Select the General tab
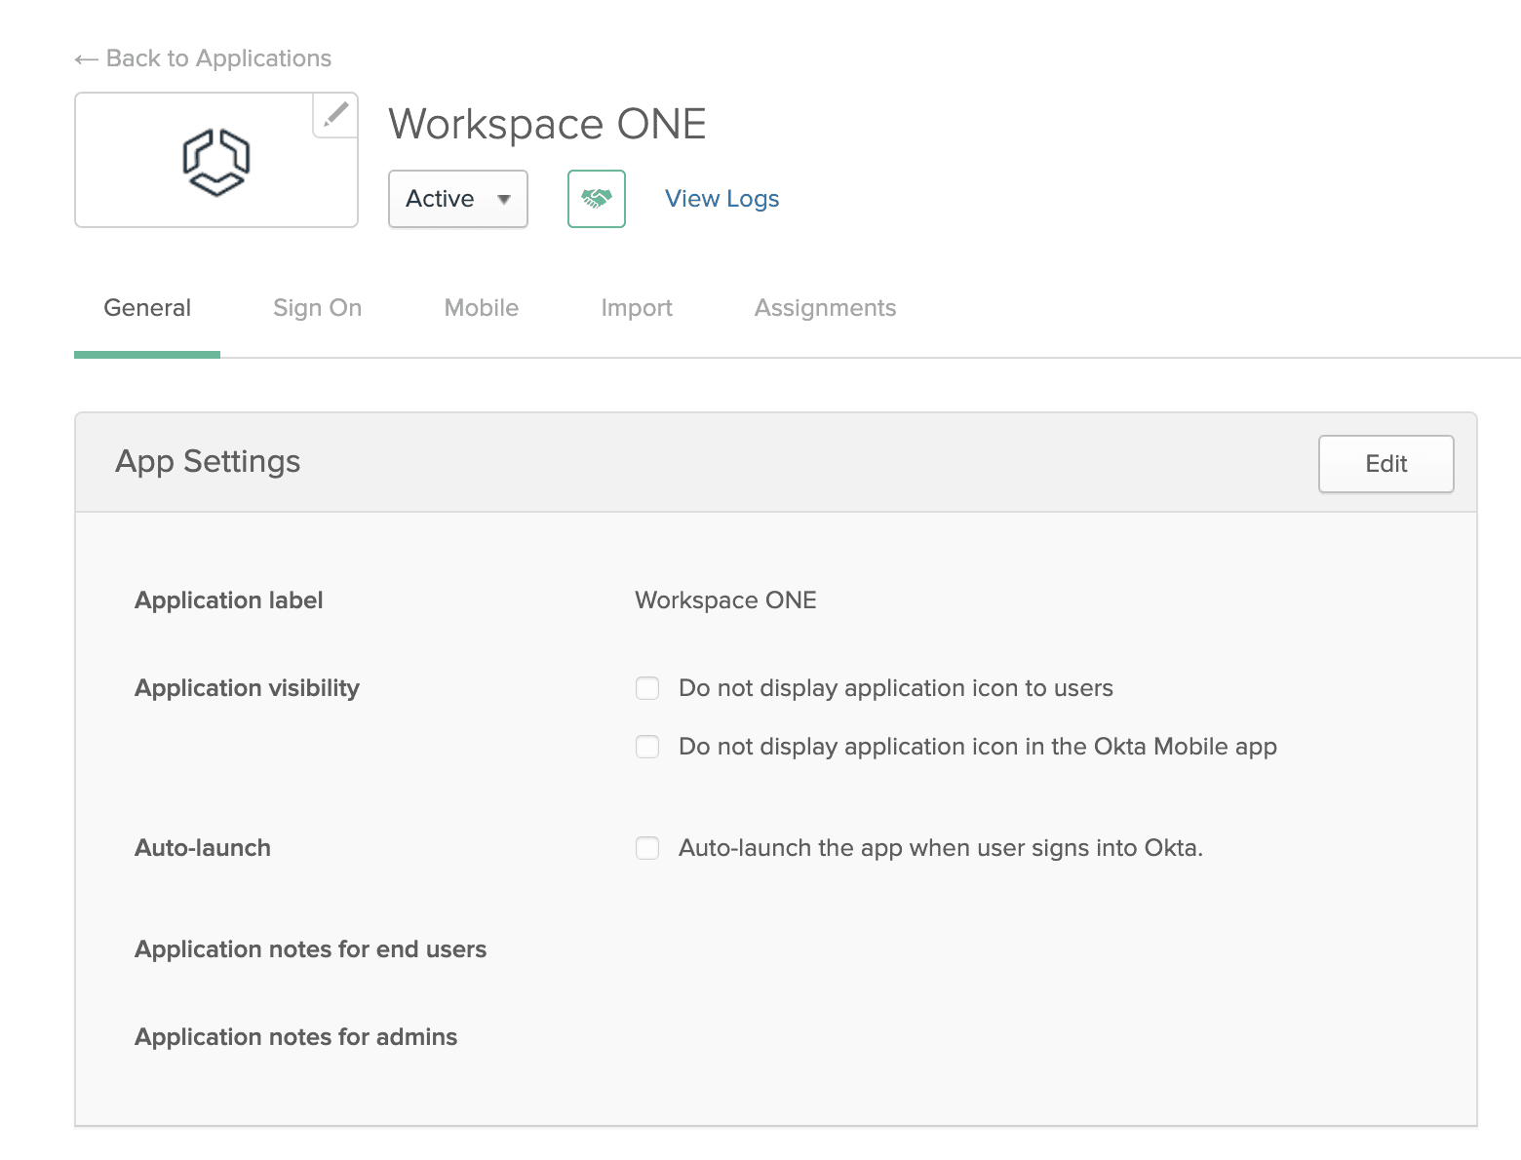The image size is (1521, 1160). point(147,308)
